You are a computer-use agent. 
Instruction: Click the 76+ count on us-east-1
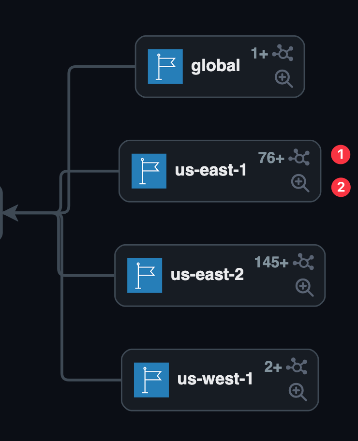coord(271,158)
